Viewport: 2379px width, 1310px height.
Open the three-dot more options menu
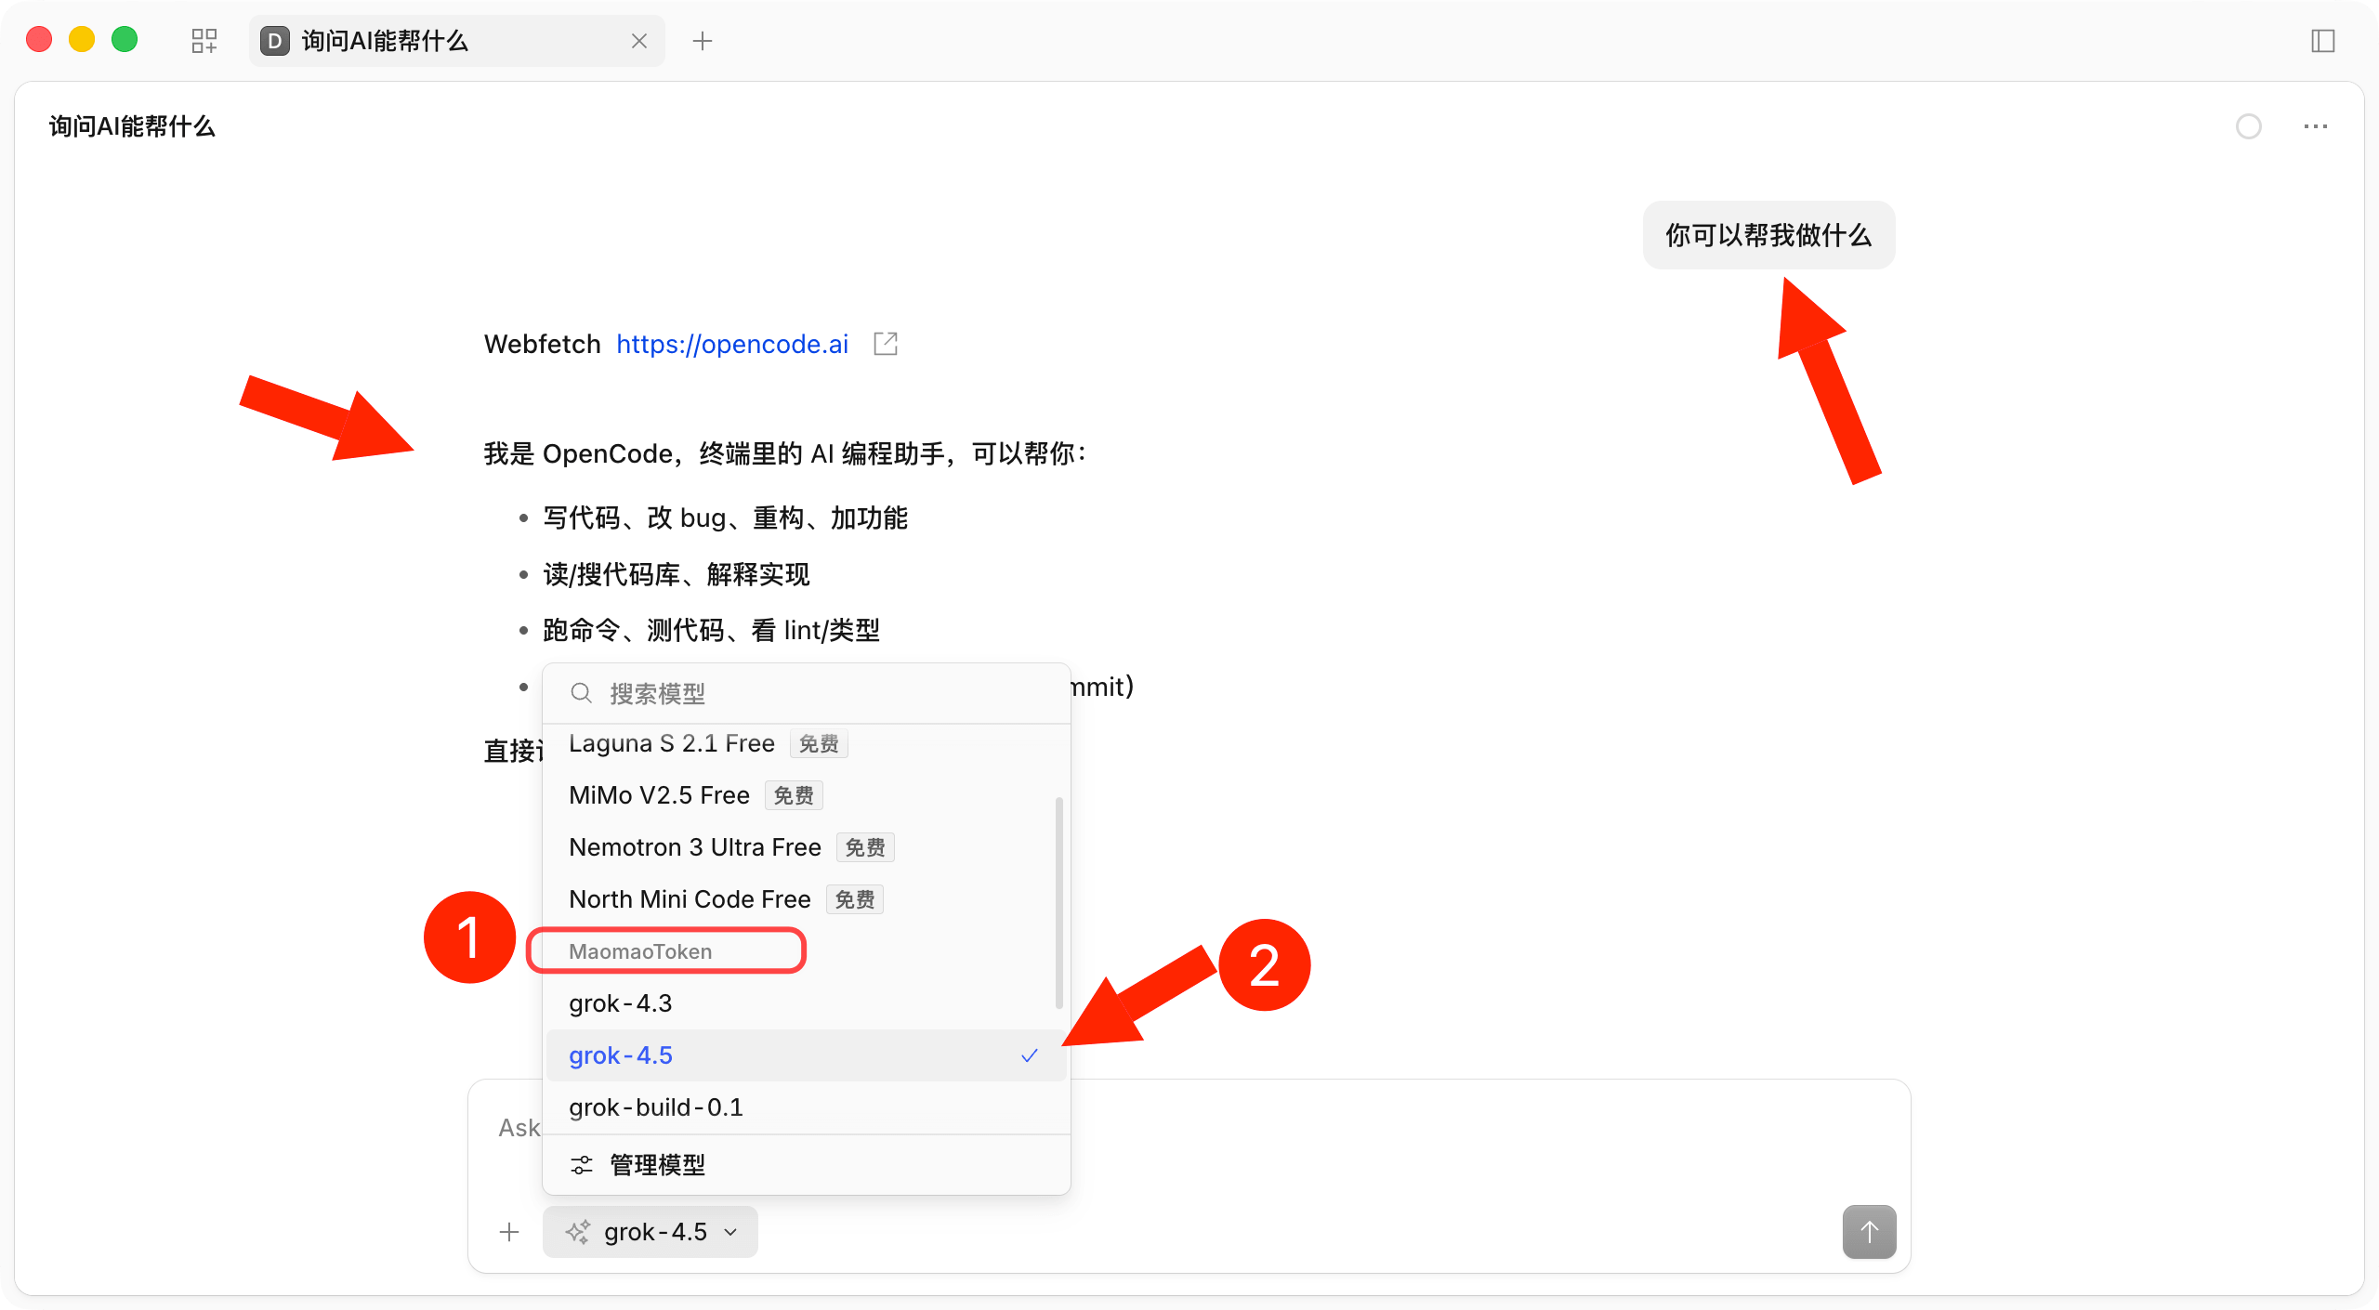point(2316,126)
